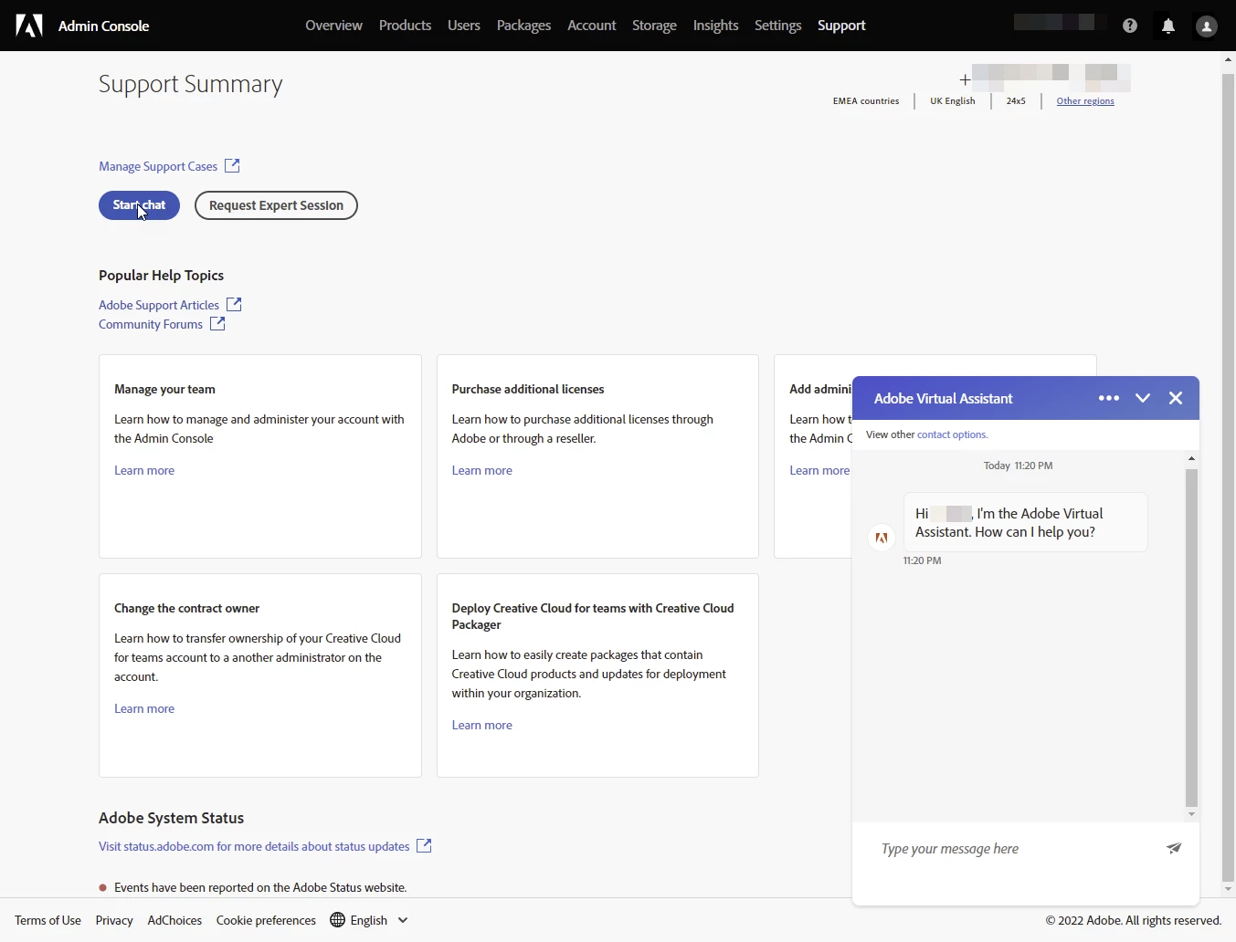Click the red status event indicator dot

click(102, 887)
